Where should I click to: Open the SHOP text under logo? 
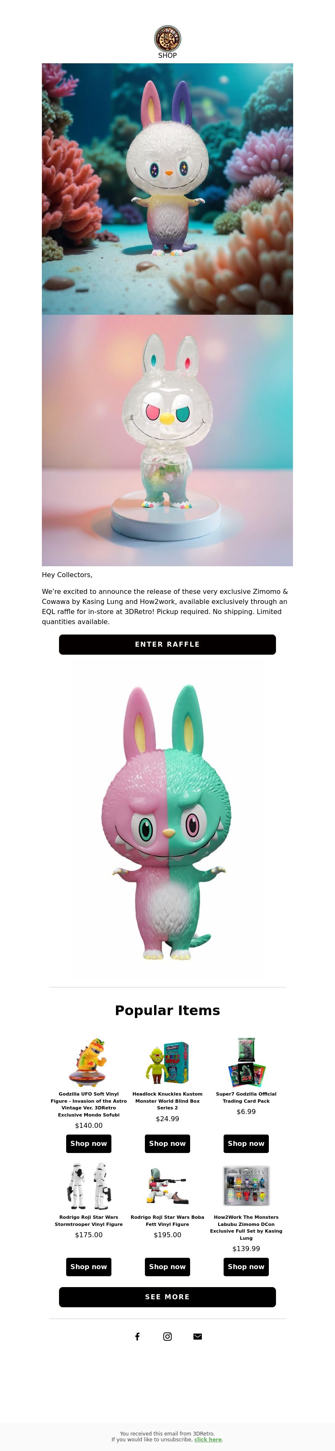pyautogui.click(x=167, y=55)
